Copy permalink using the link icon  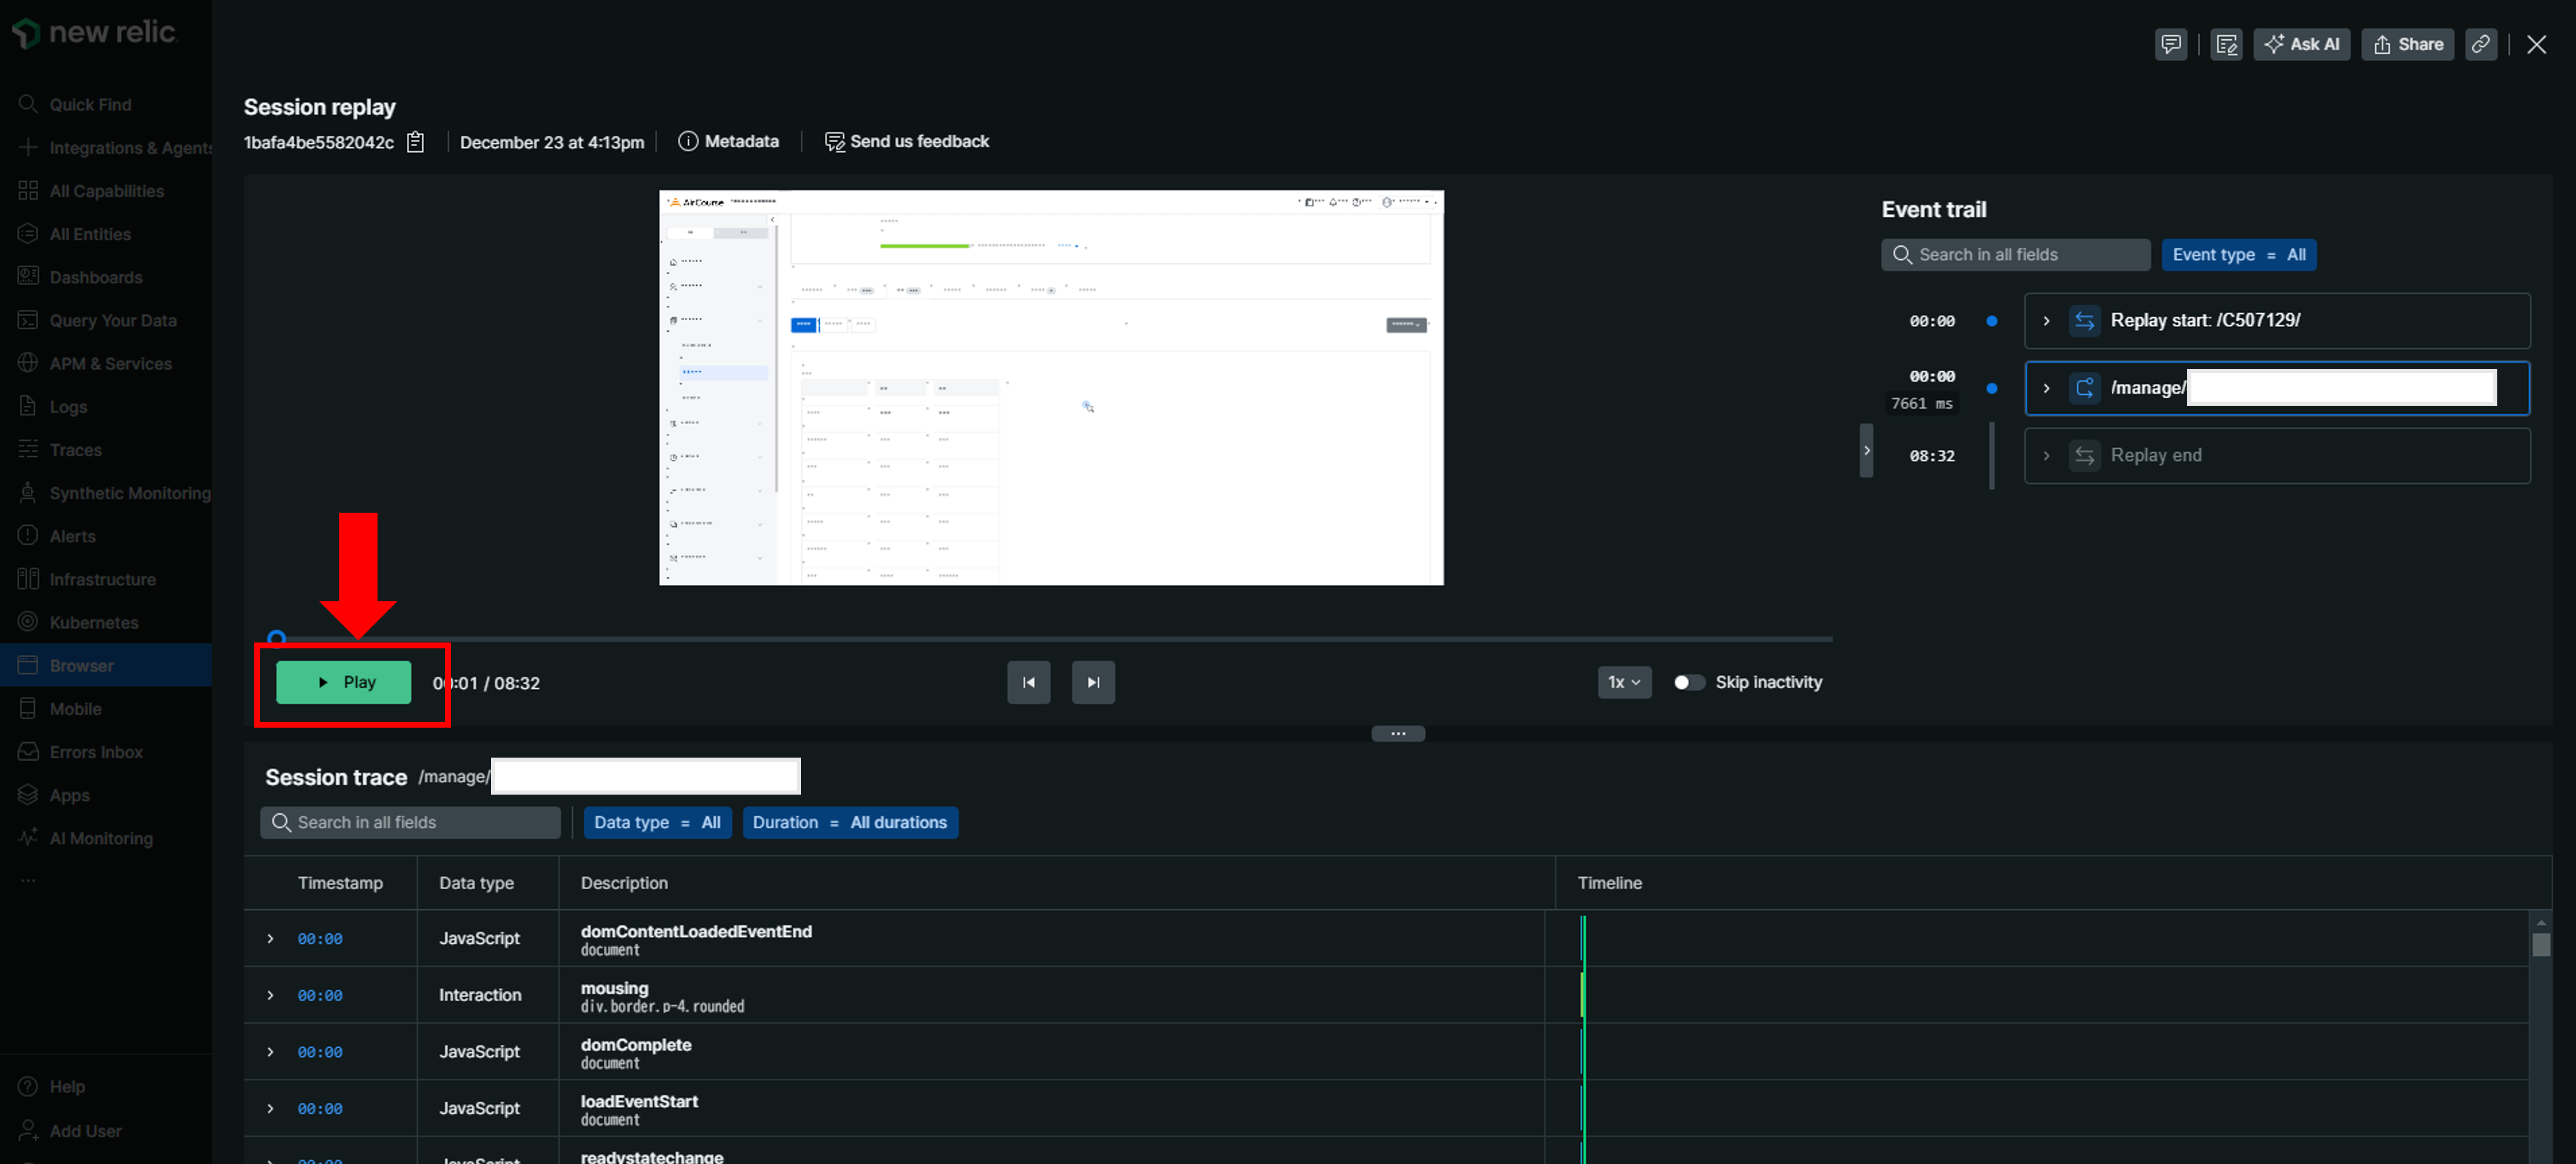(x=2480, y=44)
